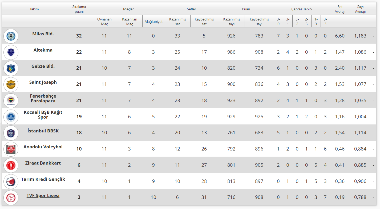The image size is (380, 209).
Task: Open the İstanbul BBSK team link
Action: click(x=43, y=131)
